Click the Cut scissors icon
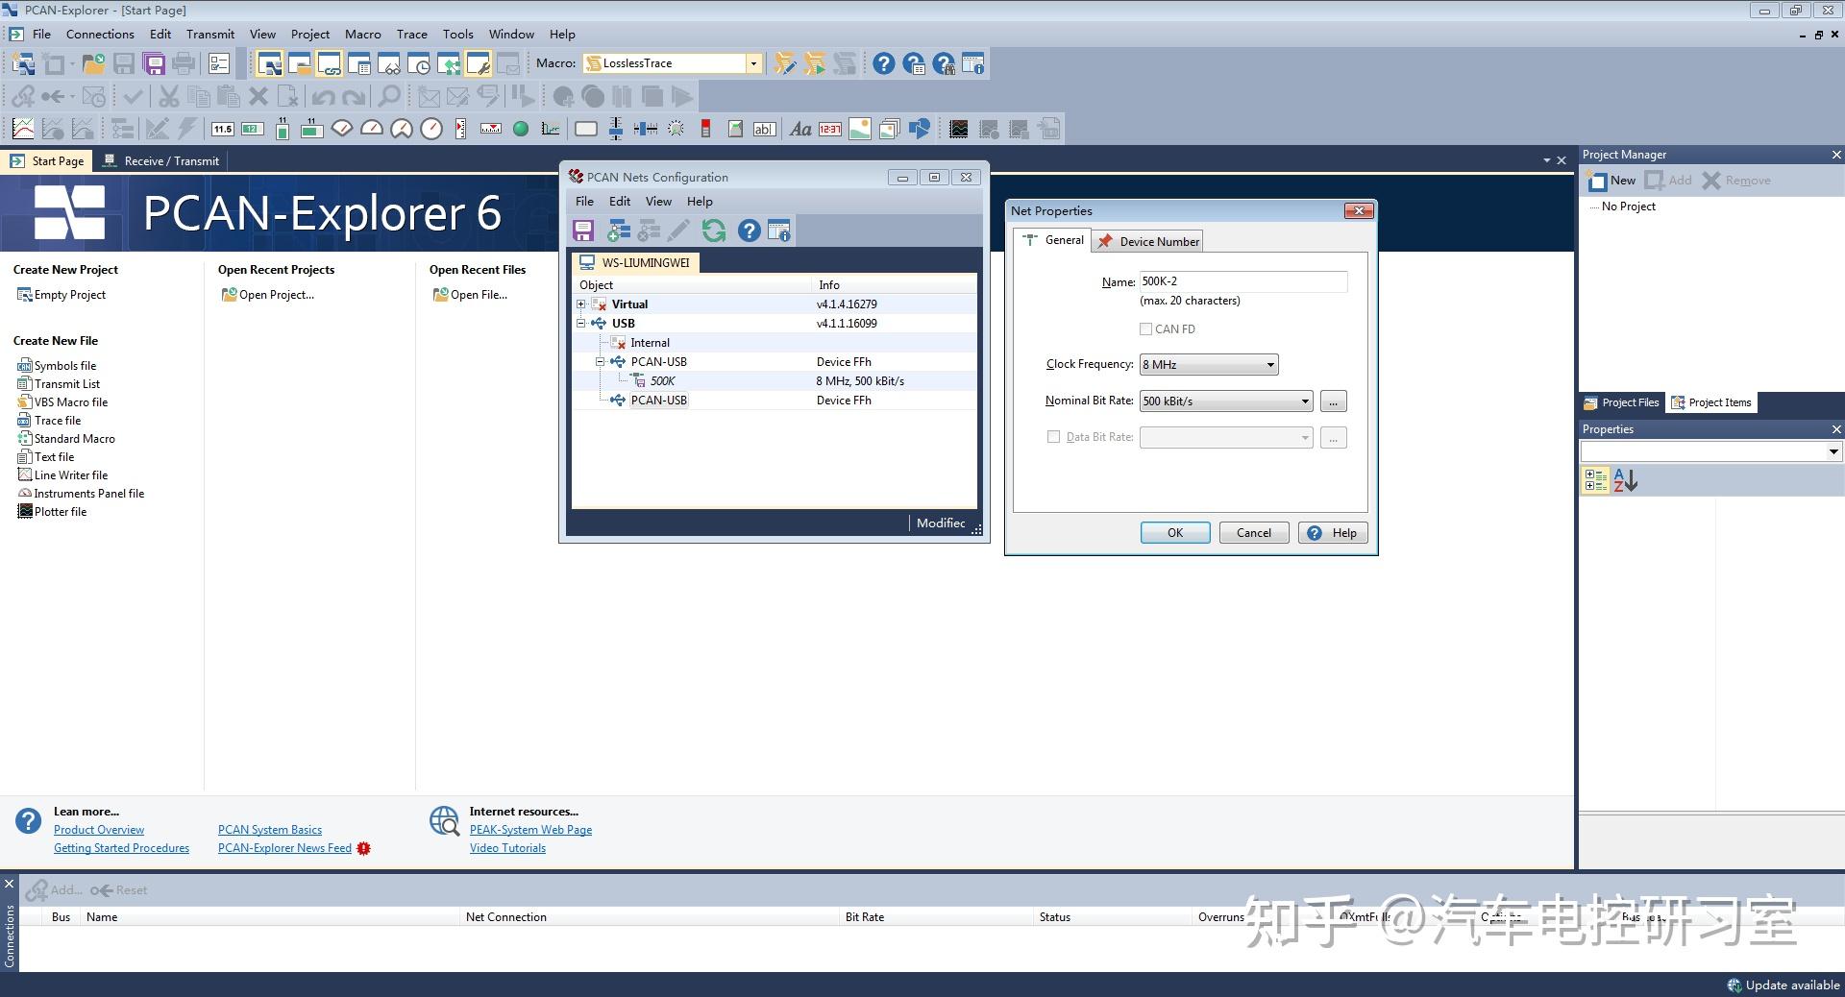This screenshot has height=997, width=1845. pos(168,96)
